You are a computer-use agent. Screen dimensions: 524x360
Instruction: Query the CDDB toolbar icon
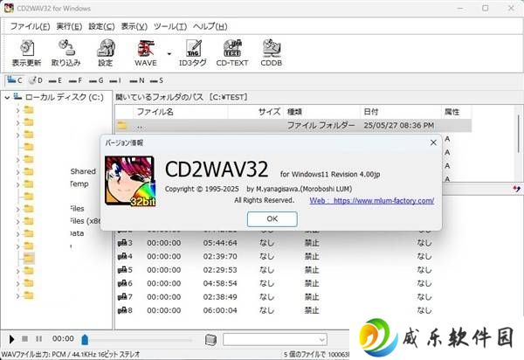(272, 52)
